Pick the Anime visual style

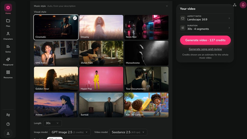click(x=56, y=105)
